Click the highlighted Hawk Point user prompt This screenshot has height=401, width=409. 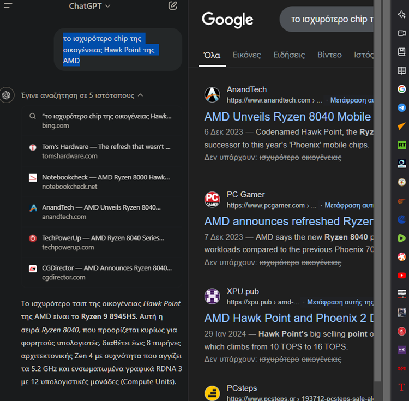coord(111,49)
